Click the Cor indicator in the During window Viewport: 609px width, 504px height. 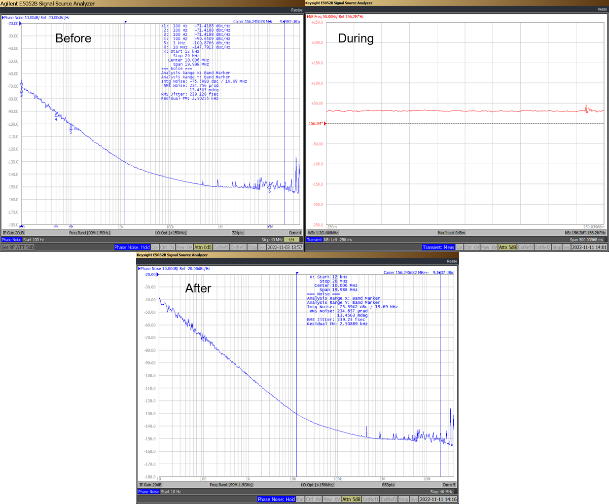point(459,246)
